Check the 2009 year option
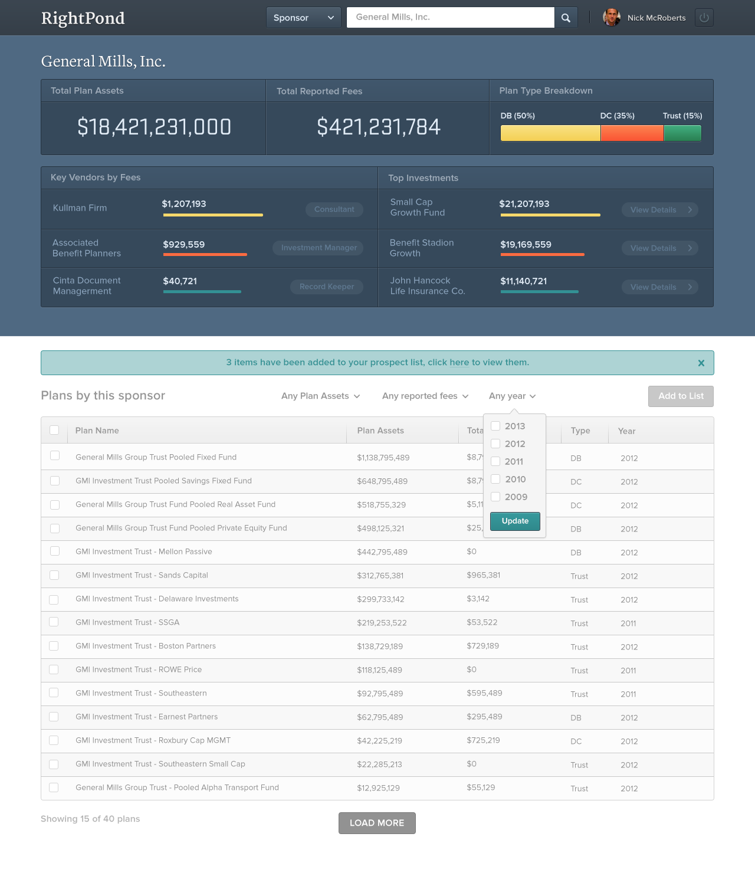Screen dimensions: 755x873 coord(495,497)
